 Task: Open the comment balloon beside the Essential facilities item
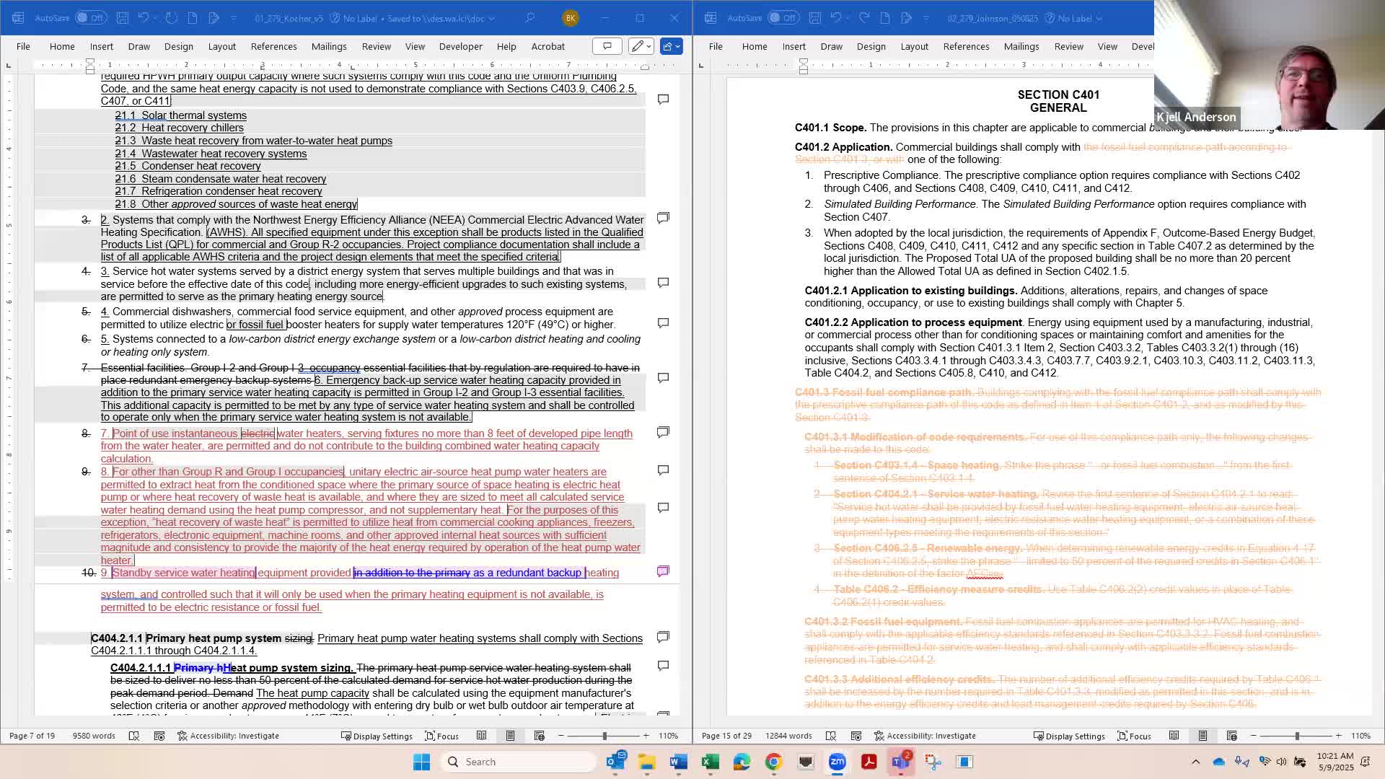click(x=663, y=377)
